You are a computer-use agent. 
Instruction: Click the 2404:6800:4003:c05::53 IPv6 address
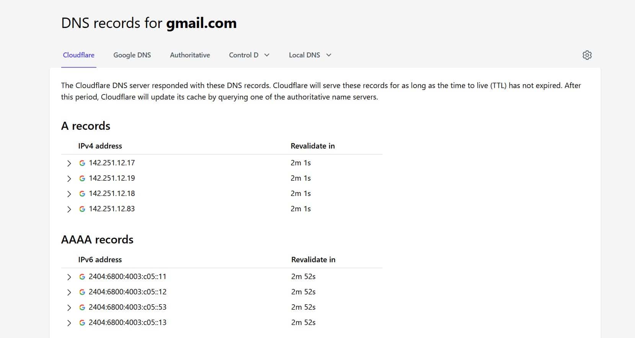point(127,307)
